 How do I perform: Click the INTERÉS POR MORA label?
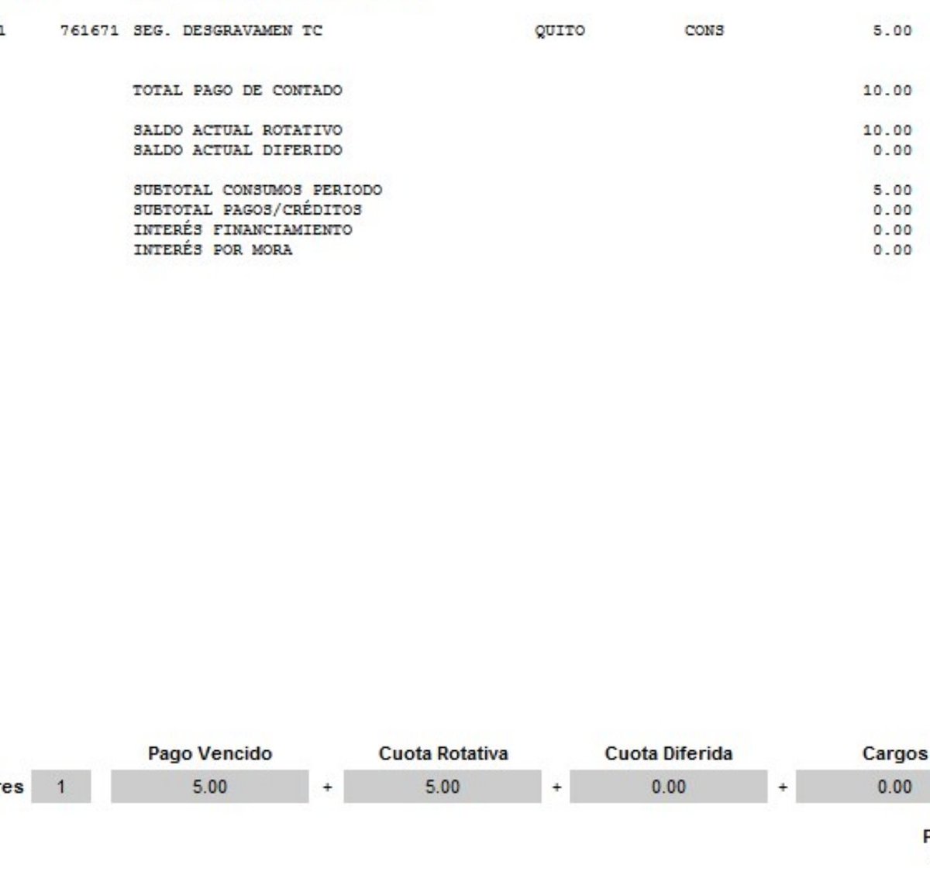pyautogui.click(x=212, y=250)
